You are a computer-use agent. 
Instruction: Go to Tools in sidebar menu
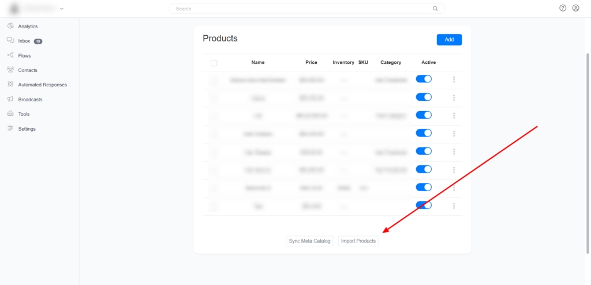[x=24, y=114]
